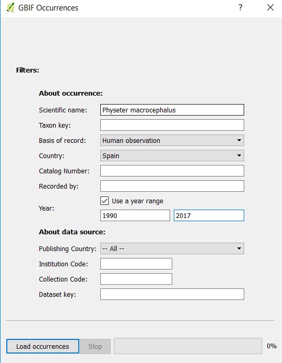Click the end year field showing 2017
The image size is (282, 363).
coord(209,215)
